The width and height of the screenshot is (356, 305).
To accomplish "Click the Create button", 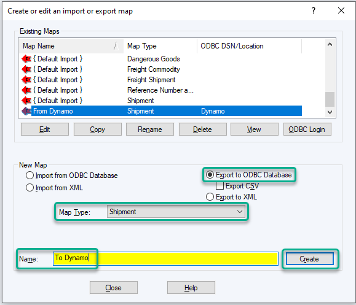I will pos(310,259).
